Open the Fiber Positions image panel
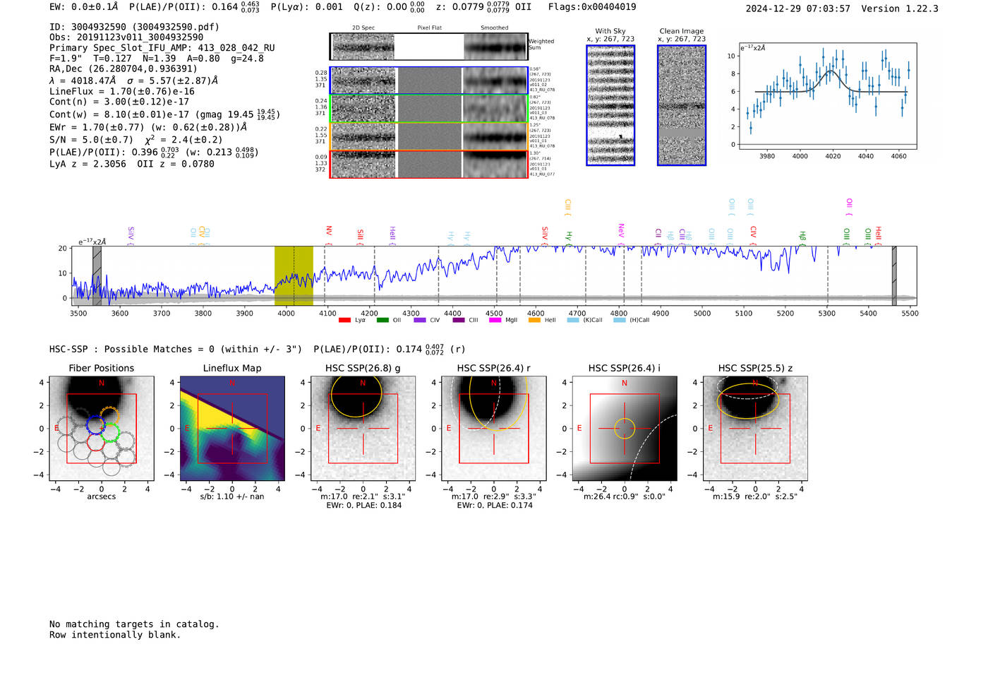The height and width of the screenshot is (673, 988). coord(102,429)
